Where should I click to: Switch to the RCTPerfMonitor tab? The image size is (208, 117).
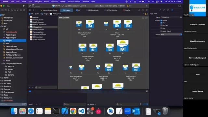pyautogui.click(x=111, y=10)
